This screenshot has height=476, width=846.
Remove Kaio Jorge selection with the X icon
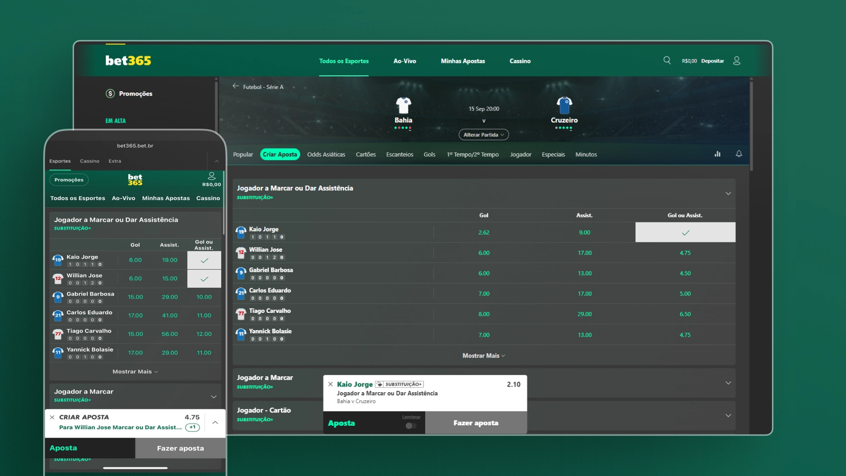pyautogui.click(x=330, y=384)
